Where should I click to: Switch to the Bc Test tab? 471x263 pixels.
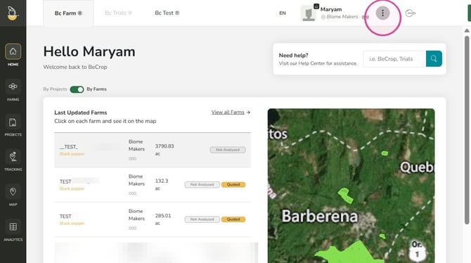[167, 13]
